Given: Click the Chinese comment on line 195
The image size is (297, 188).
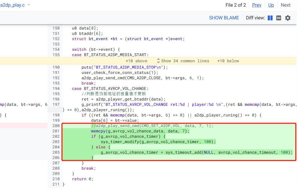Looking at the screenshot, I should click(x=114, y=94).
